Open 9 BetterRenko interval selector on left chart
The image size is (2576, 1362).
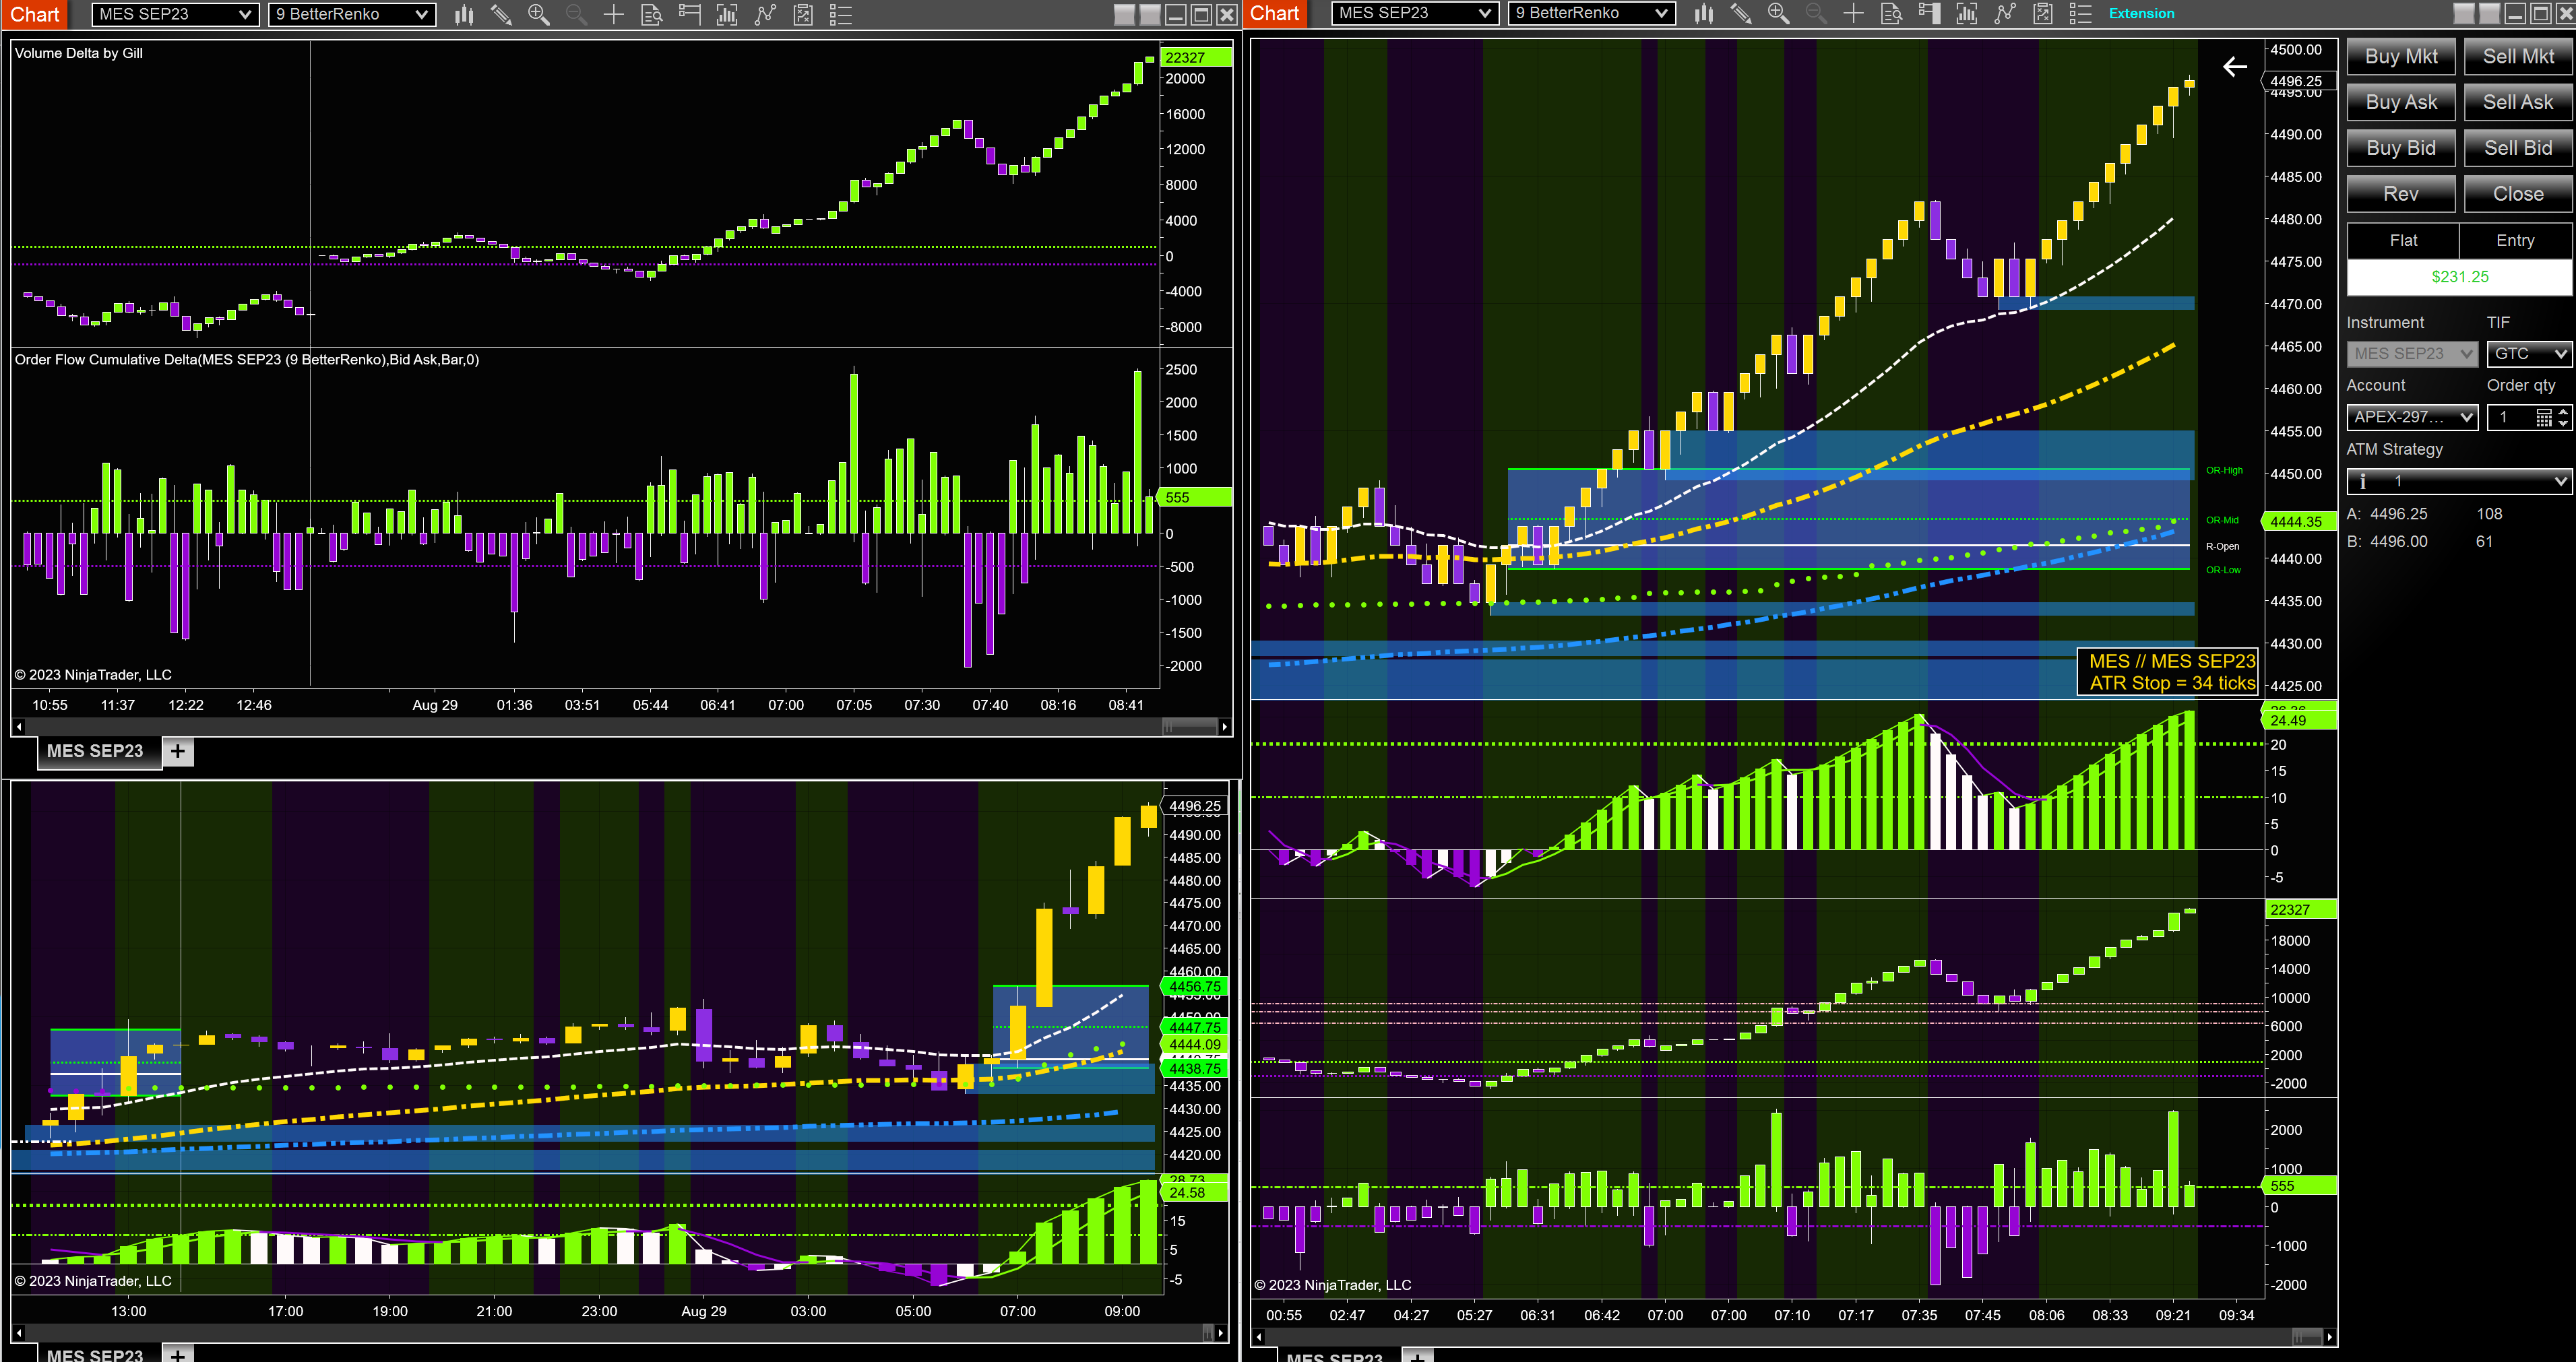(x=351, y=15)
